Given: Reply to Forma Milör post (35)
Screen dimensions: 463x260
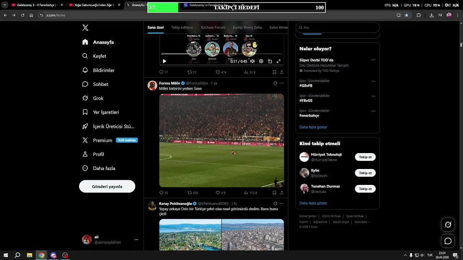Looking at the screenshot, I should 164,193.
